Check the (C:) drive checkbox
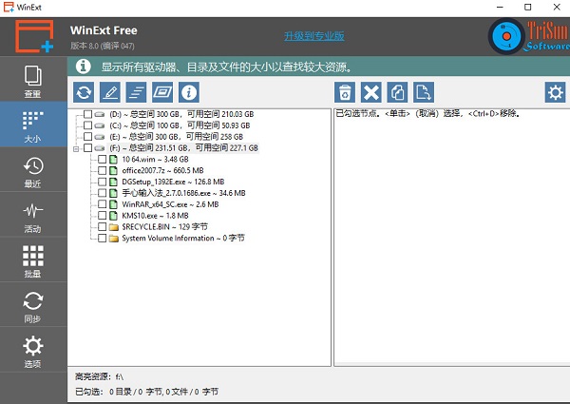The image size is (570, 404). pyautogui.click(x=87, y=125)
